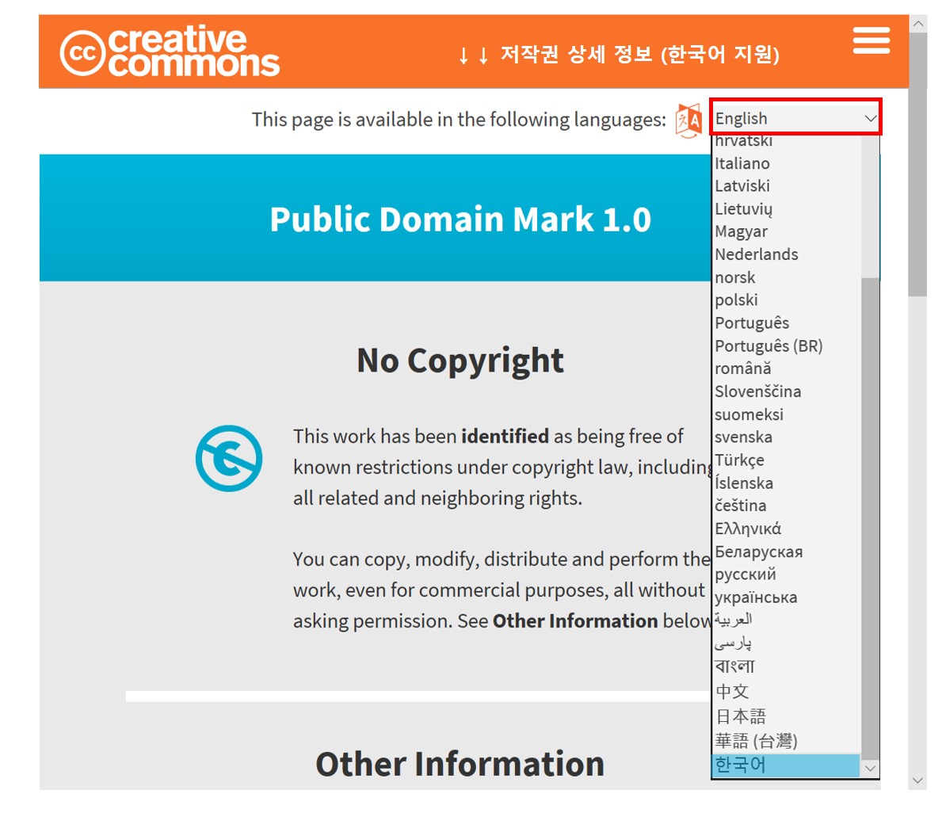Screen dimensions: 942x813
Task: Choose 中文 language option
Action: point(786,692)
